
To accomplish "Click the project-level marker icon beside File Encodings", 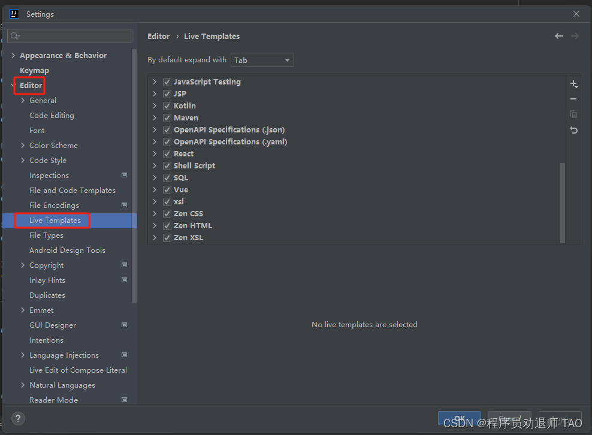I will (124, 205).
